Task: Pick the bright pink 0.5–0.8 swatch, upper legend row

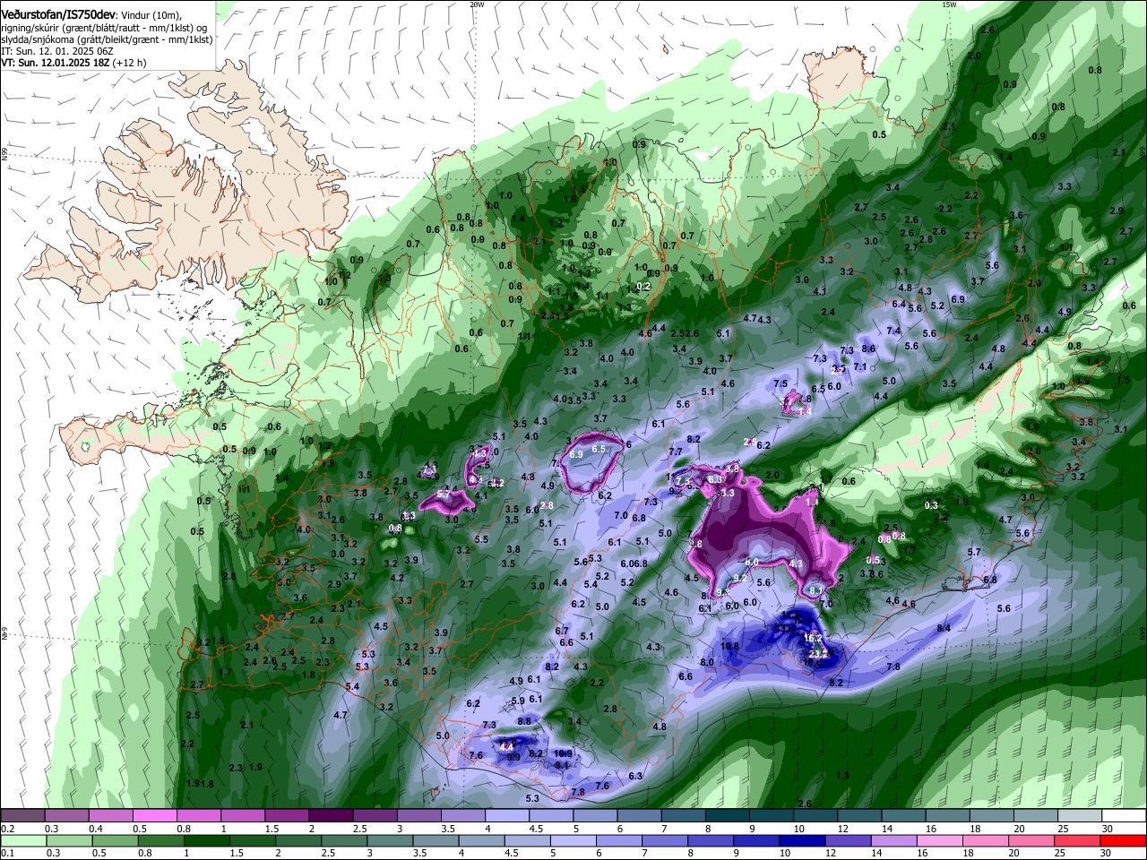Action: (x=154, y=815)
